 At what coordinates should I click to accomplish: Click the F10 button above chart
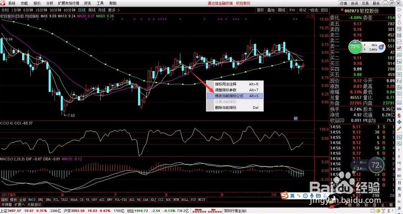[x=292, y=10]
